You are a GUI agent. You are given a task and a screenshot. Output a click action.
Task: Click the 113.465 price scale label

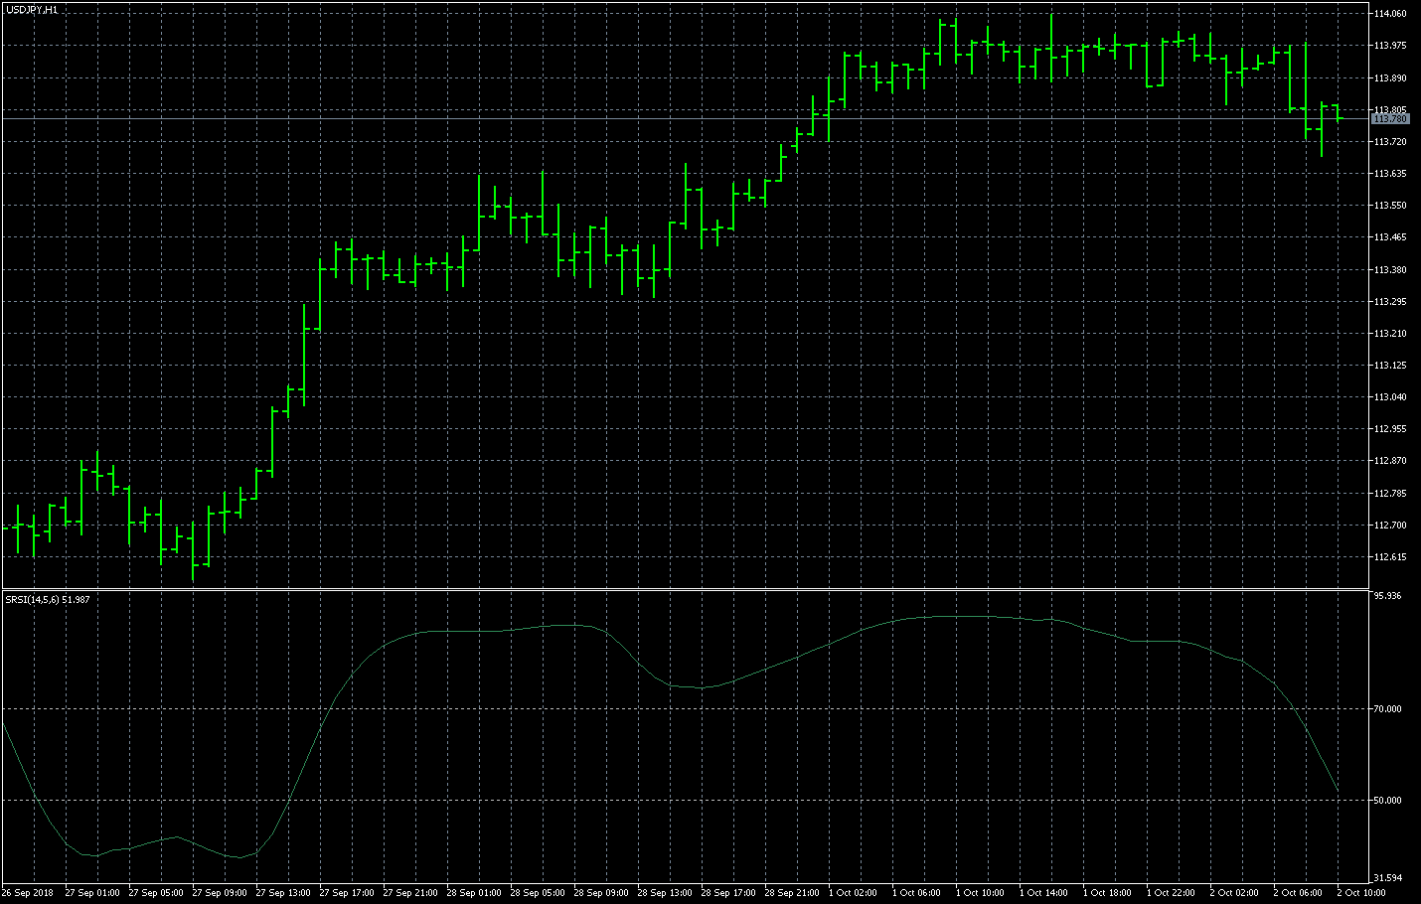coord(1390,237)
